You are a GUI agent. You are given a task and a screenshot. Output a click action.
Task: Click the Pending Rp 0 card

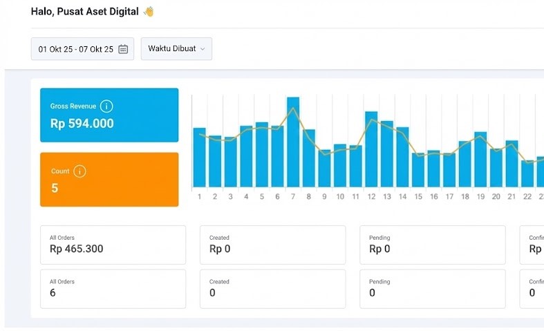pos(432,245)
